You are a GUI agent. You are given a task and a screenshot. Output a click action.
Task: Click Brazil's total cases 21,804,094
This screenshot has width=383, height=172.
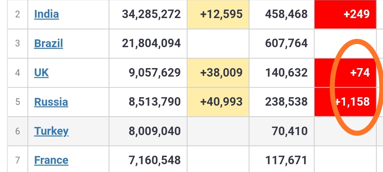tap(151, 43)
